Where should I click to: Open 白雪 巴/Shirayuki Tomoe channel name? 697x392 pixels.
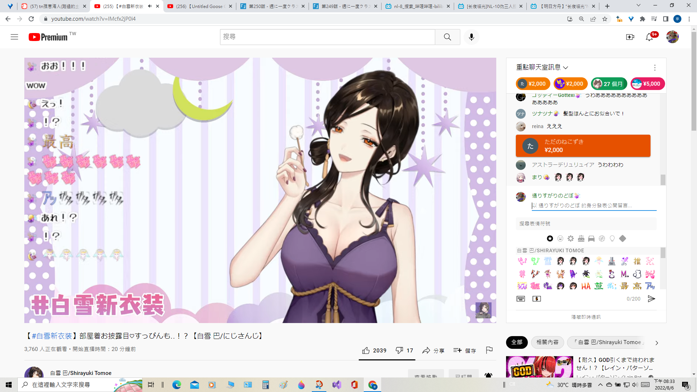point(81,373)
